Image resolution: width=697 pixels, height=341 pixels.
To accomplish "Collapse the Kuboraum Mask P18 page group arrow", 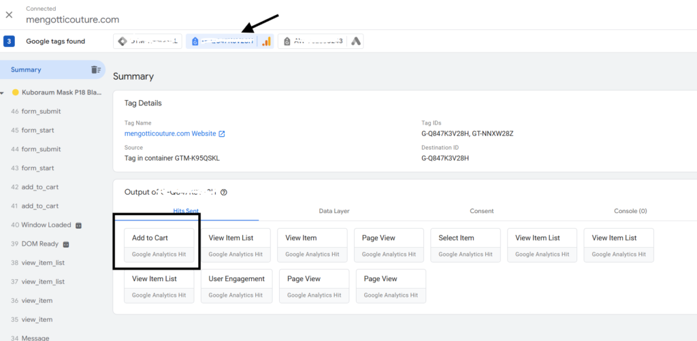I will [x=3, y=93].
